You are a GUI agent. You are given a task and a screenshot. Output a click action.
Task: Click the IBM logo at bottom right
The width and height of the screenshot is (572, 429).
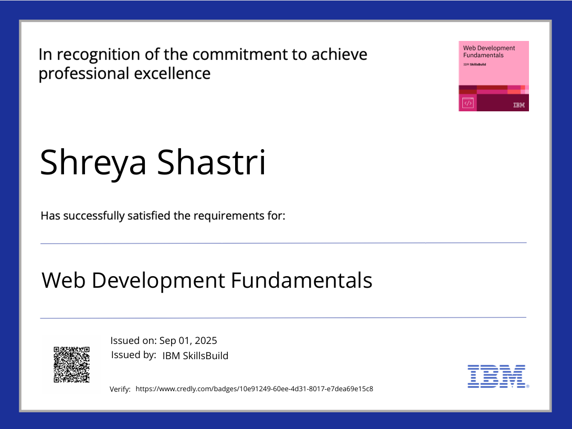(496, 375)
